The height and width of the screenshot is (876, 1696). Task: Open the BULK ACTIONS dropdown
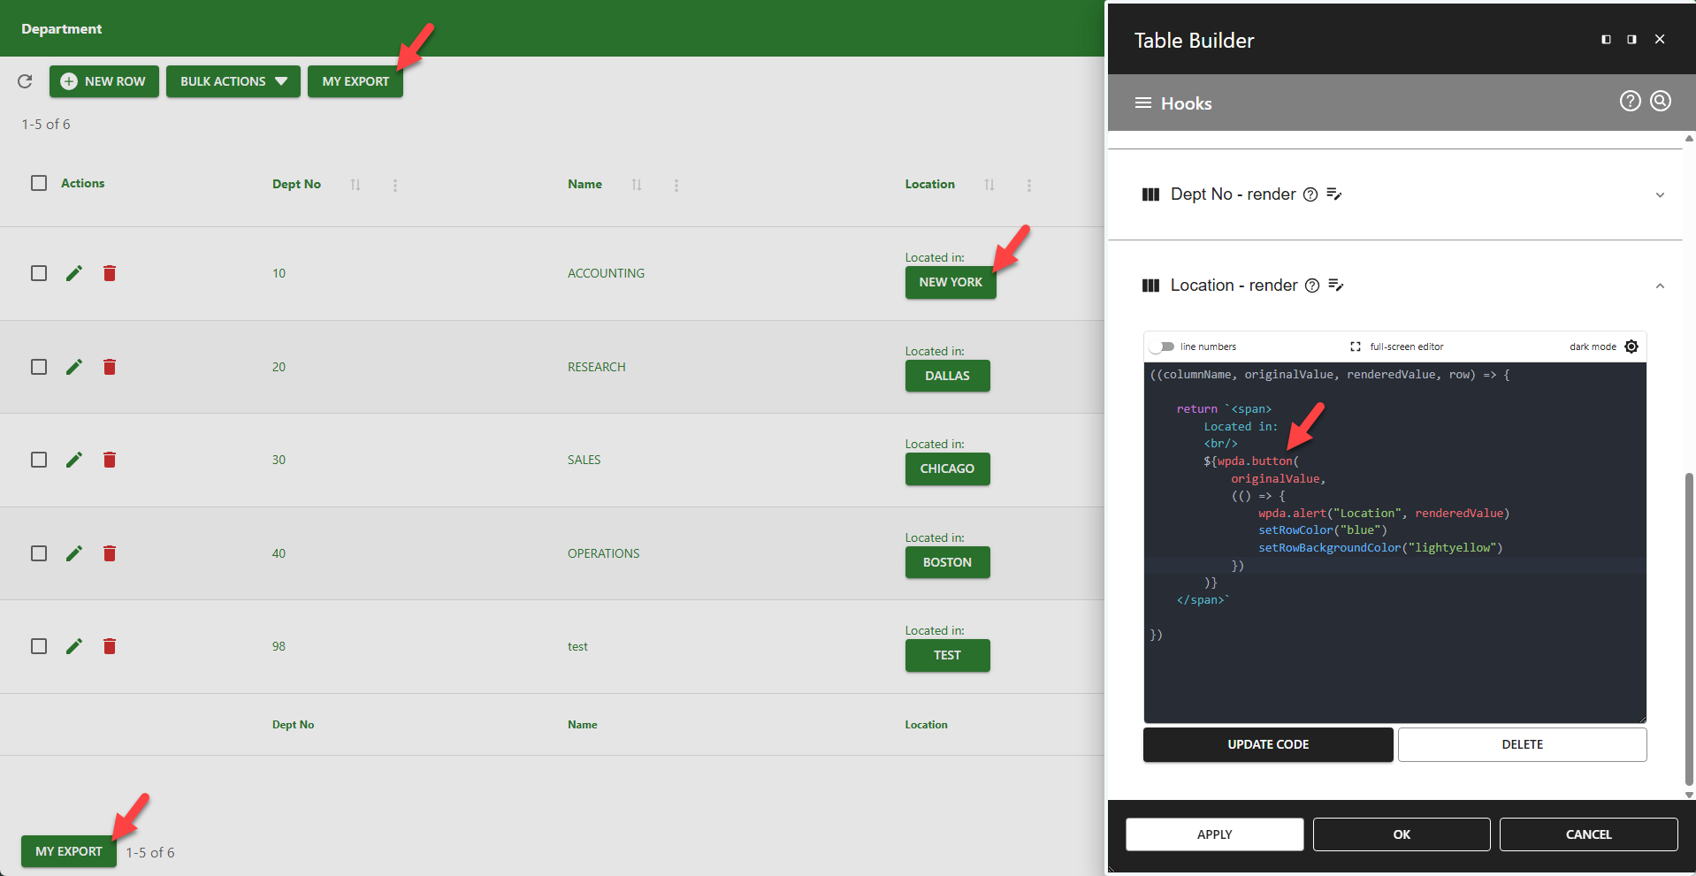233,81
